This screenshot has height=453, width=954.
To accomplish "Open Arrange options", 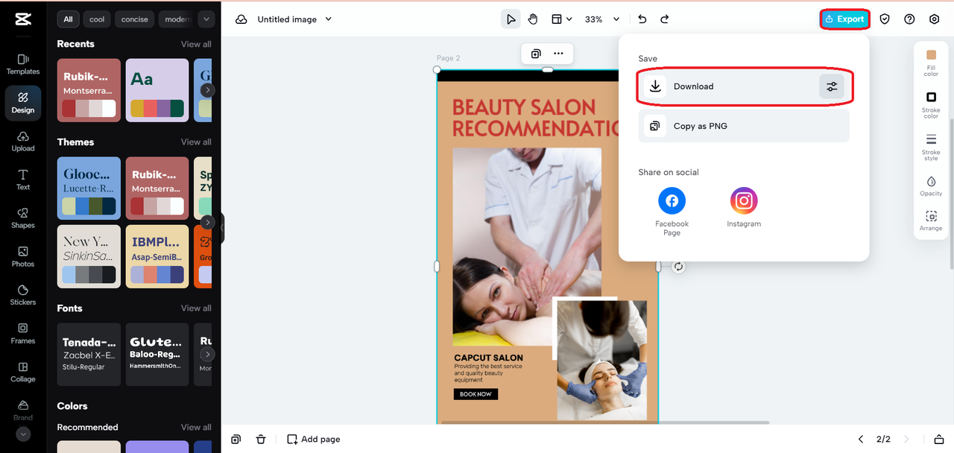I will [931, 221].
